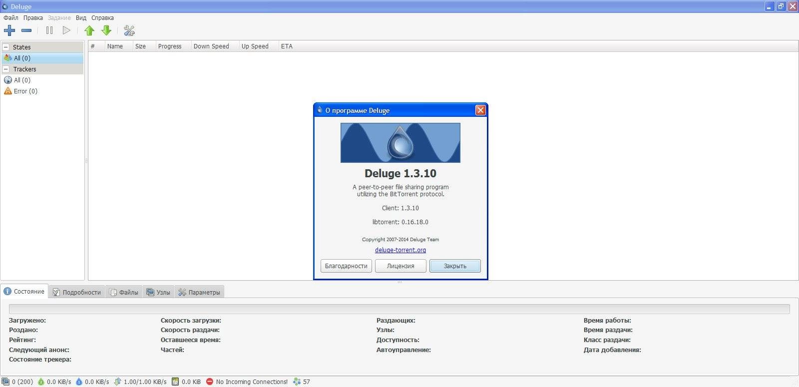
Task: Click the Deluge 1.3.10 heading text
Action: [x=400, y=173]
